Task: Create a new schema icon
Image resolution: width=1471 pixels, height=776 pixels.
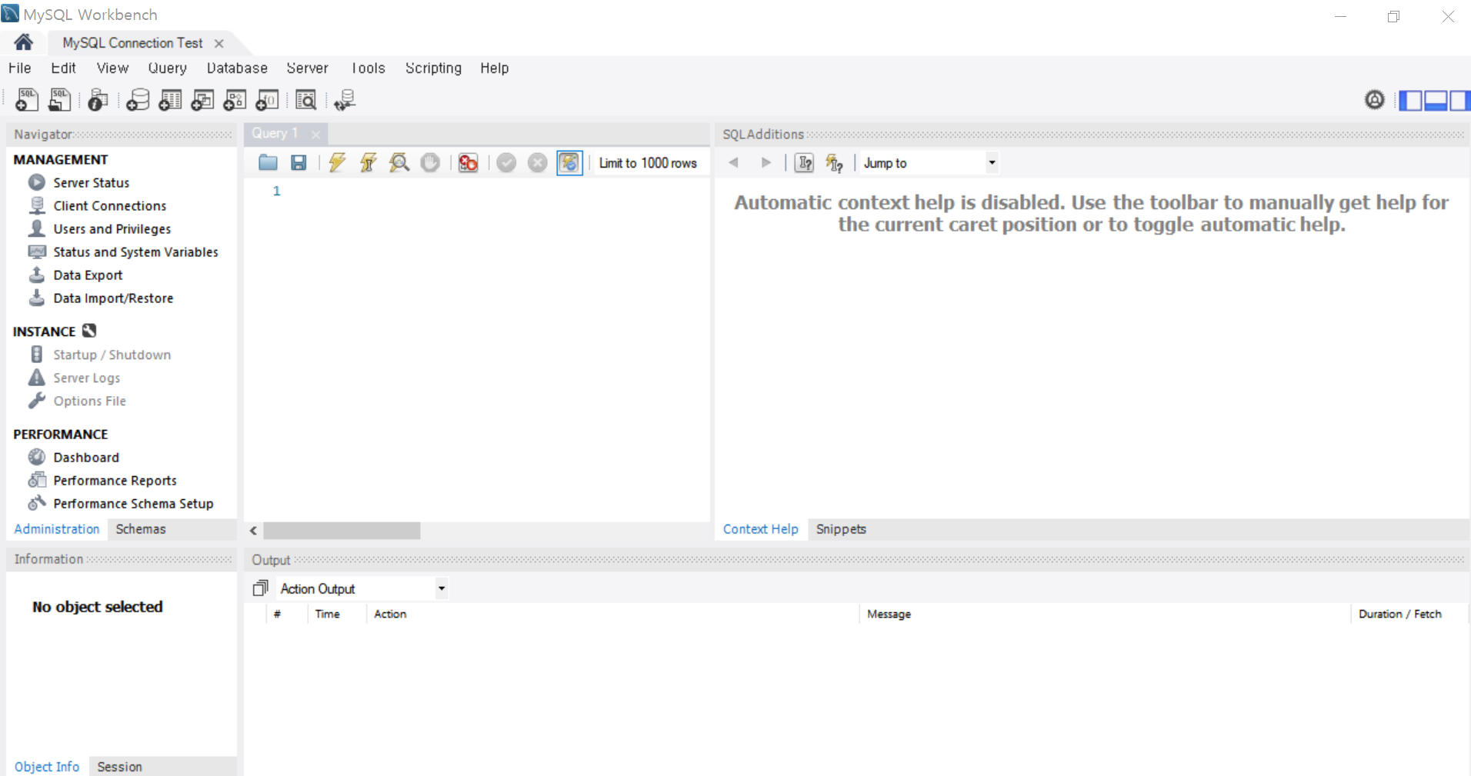Action: [138, 100]
